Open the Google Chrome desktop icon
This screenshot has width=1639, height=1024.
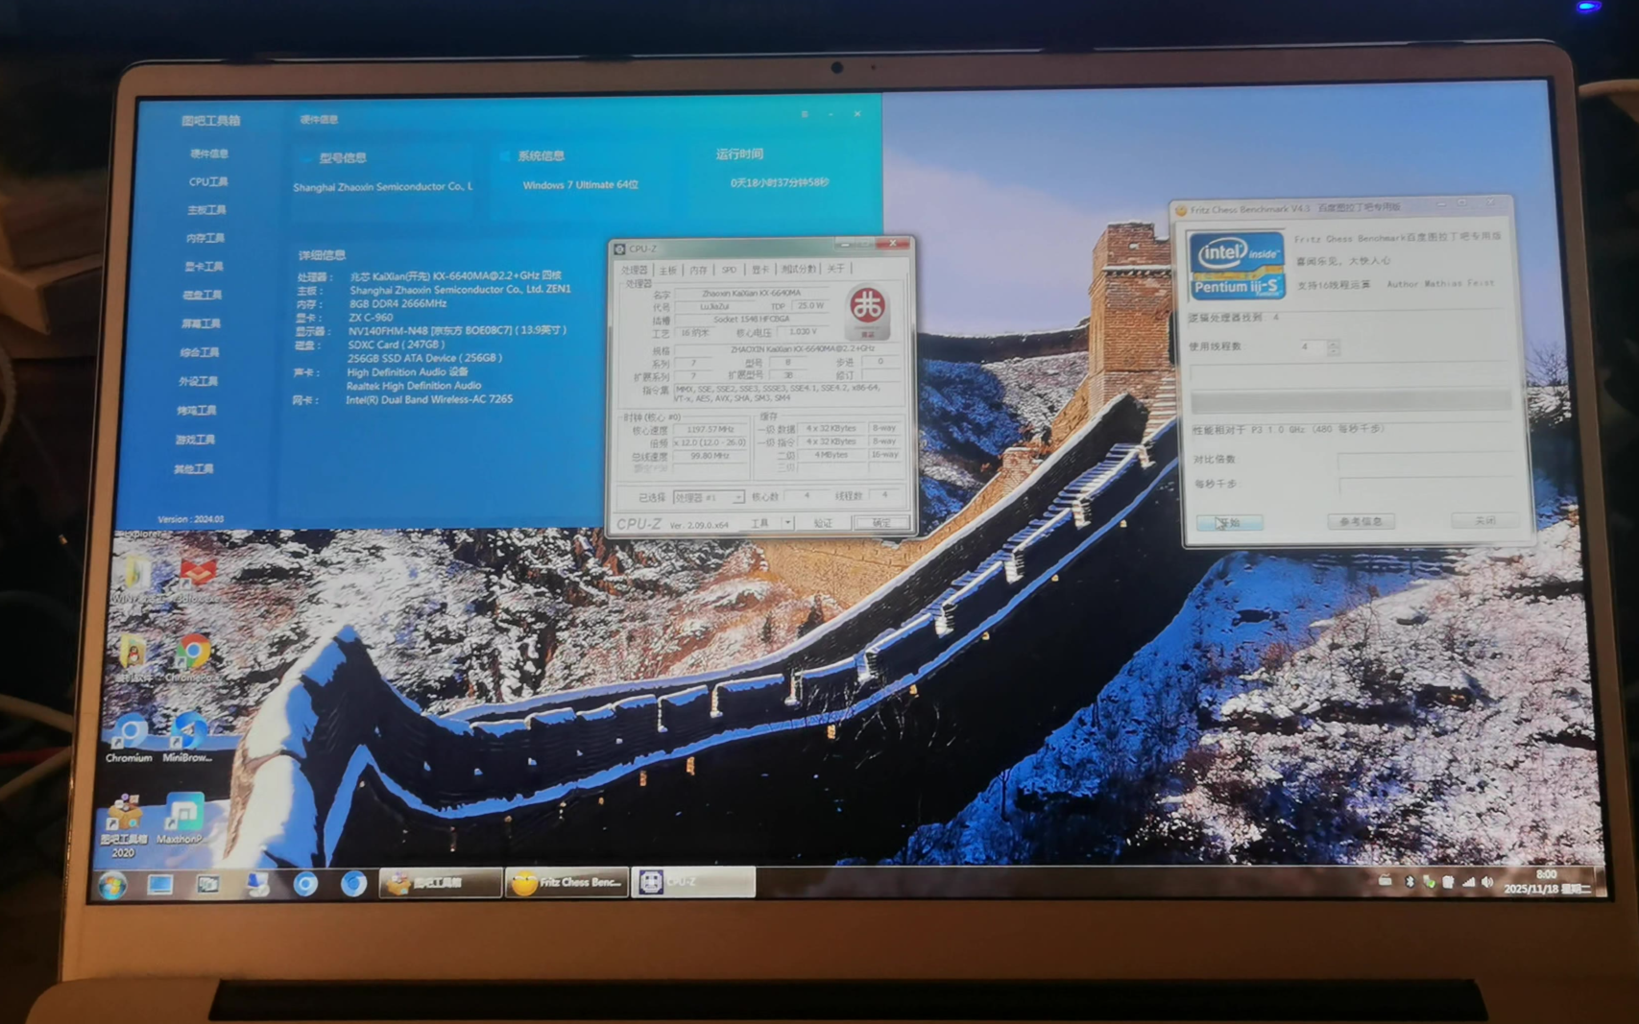[x=192, y=655]
